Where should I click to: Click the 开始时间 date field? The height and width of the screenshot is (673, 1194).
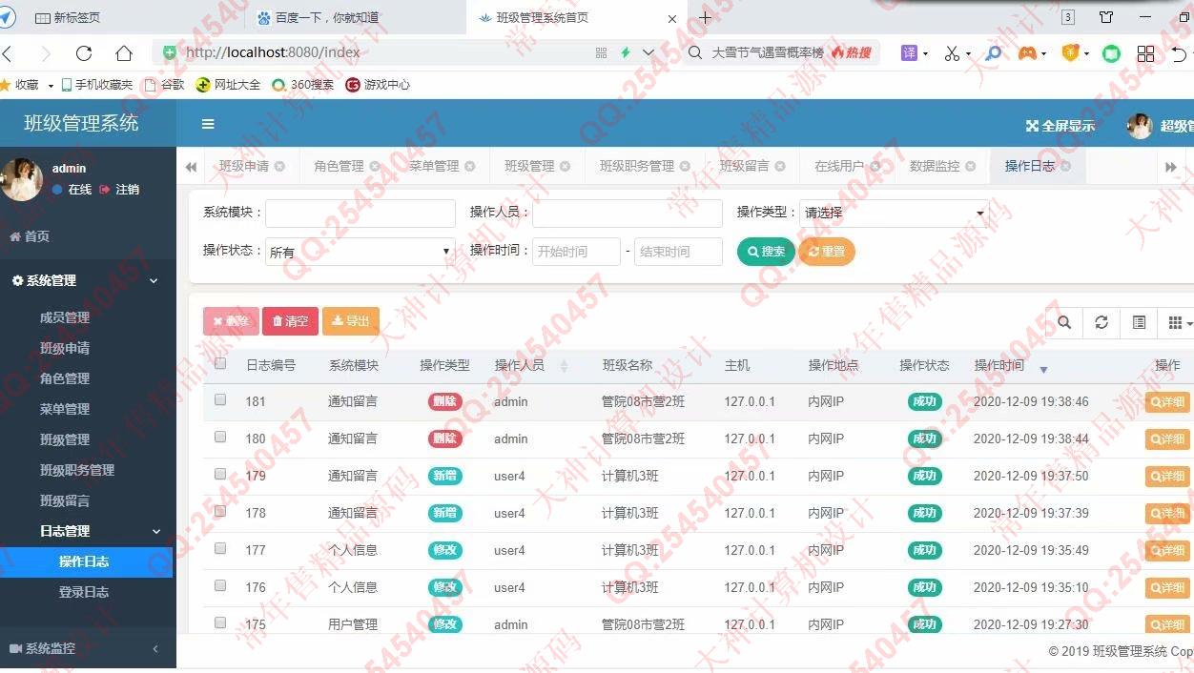click(576, 252)
